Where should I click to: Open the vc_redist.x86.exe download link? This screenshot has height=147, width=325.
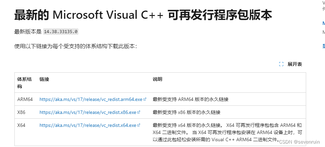[88, 112]
